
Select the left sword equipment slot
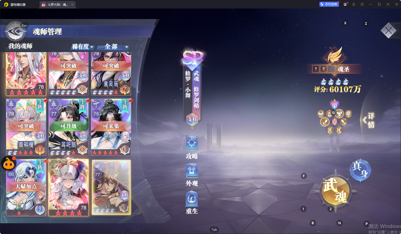[325, 122]
